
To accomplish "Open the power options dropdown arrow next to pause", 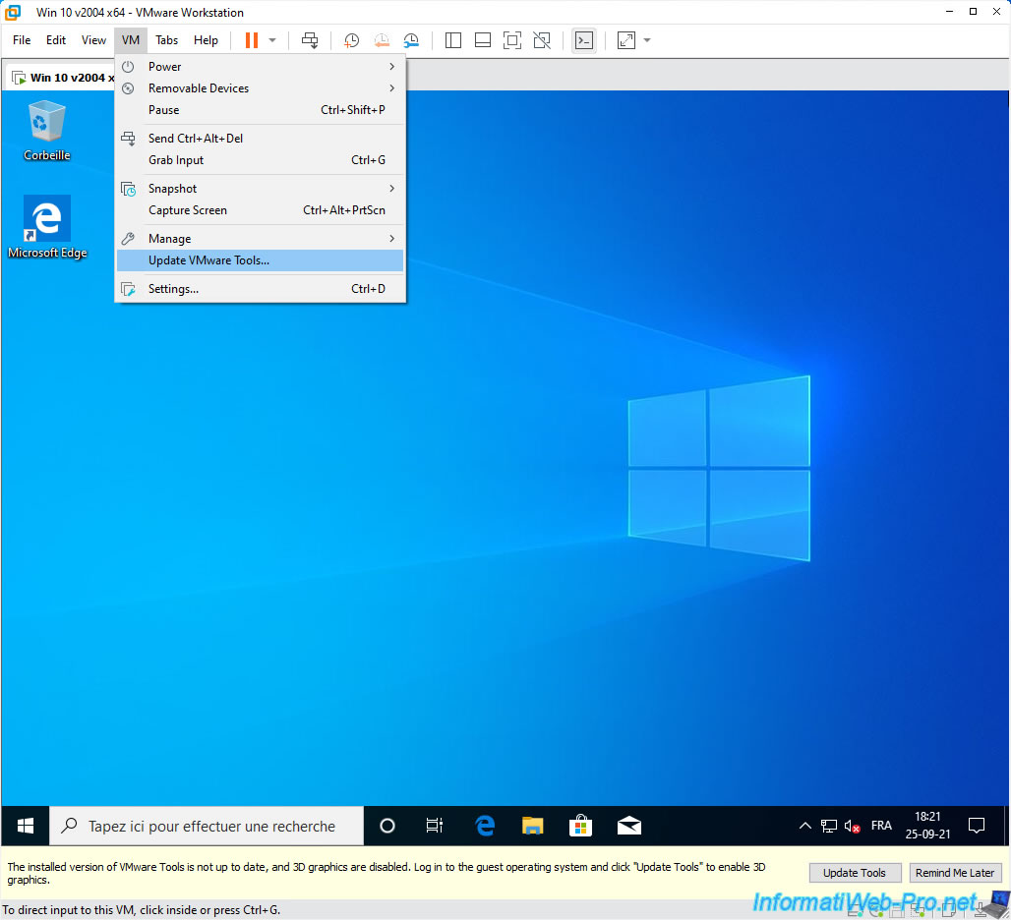I will [272, 40].
